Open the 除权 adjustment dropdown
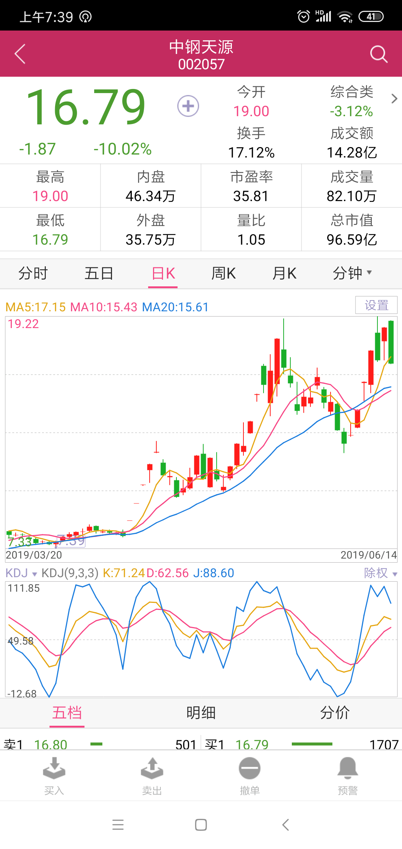 click(380, 573)
